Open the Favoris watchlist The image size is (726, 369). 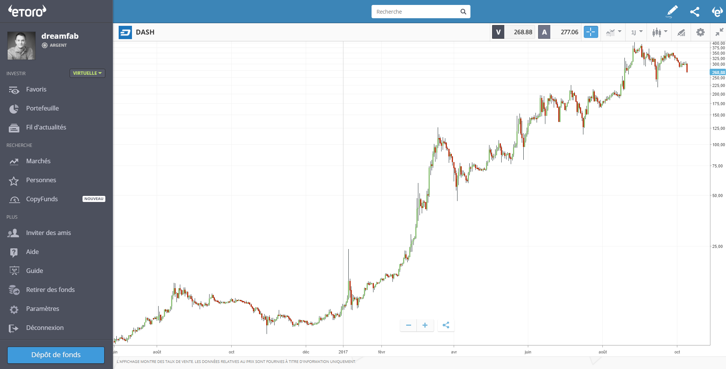pos(36,89)
